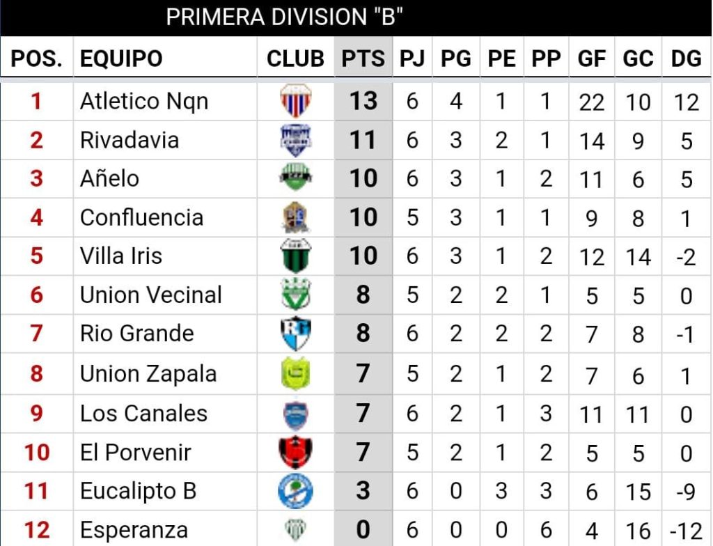This screenshot has width=713, height=546.
Task: Click the Atletico Nqn club crest
Action: [x=295, y=101]
